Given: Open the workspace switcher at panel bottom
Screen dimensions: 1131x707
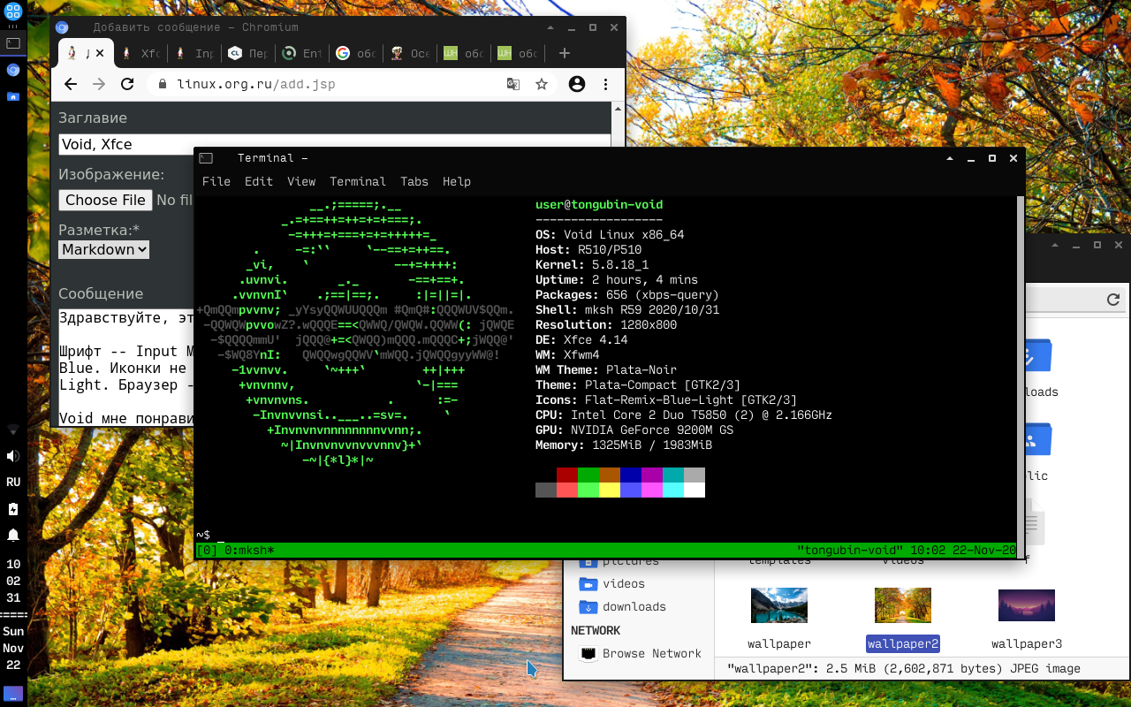Looking at the screenshot, I should click(13, 692).
